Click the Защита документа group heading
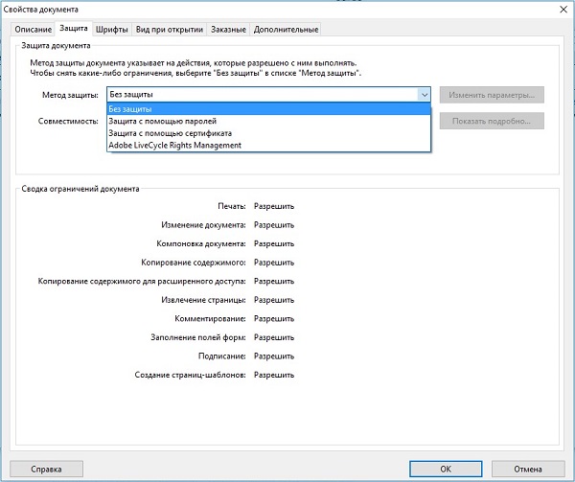 pos(56,45)
